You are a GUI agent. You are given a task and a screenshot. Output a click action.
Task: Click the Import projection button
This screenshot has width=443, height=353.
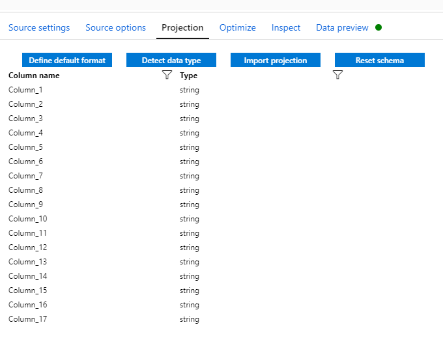pyautogui.click(x=276, y=60)
